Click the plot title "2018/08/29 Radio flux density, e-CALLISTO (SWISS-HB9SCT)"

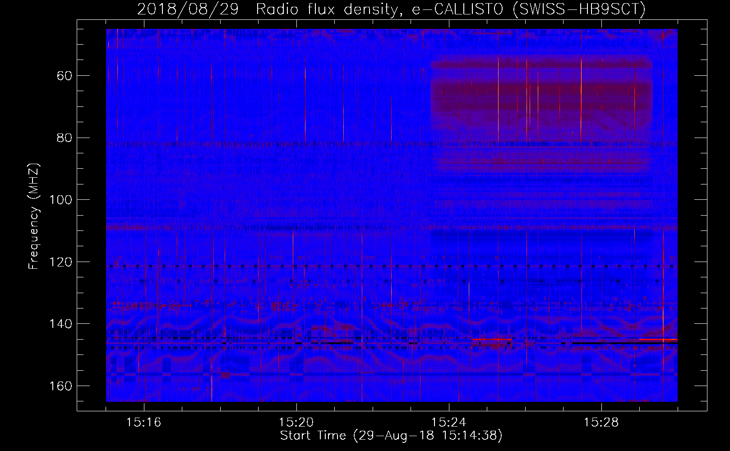391,9
